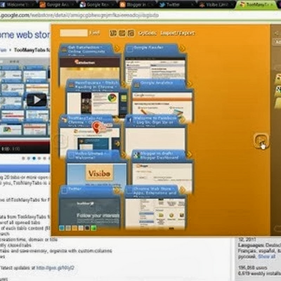Click the arrow on the Welcome to Facebook card
The image size is (281, 281).
coord(182,119)
